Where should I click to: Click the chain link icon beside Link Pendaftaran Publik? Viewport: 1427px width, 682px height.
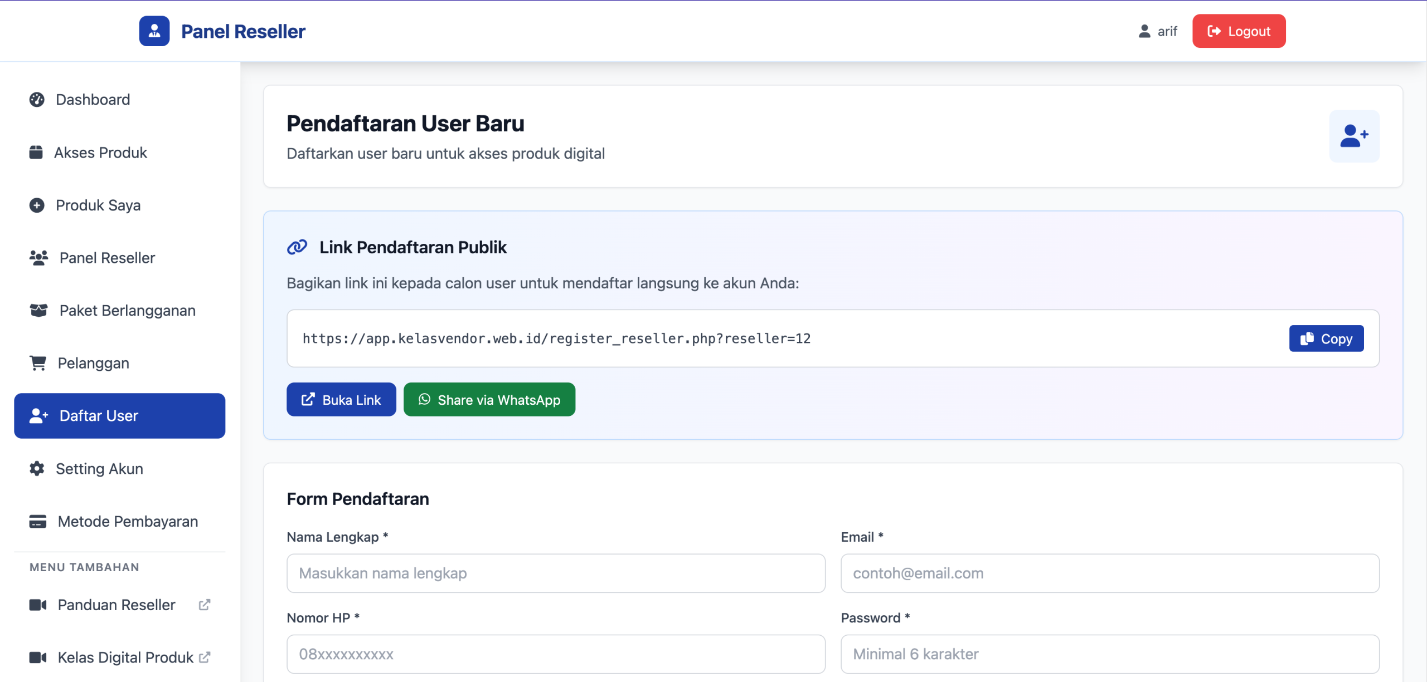(297, 247)
